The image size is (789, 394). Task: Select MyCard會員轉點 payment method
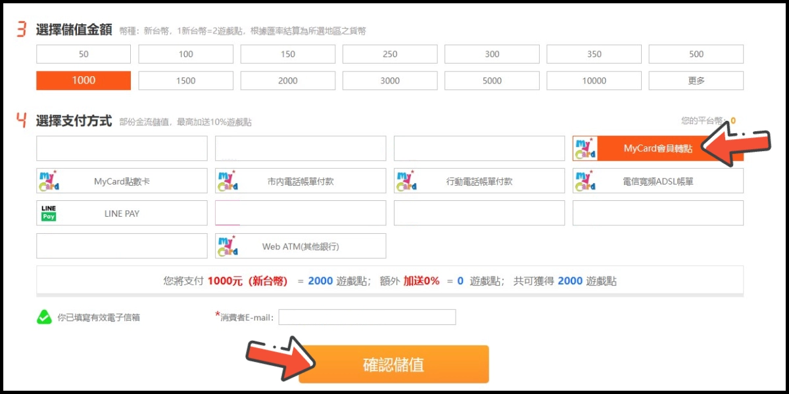pos(658,148)
